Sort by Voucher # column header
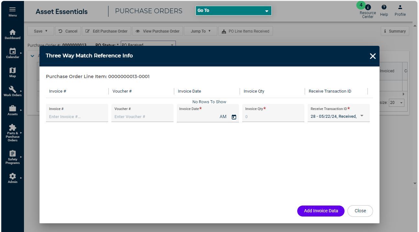 (x=122, y=91)
